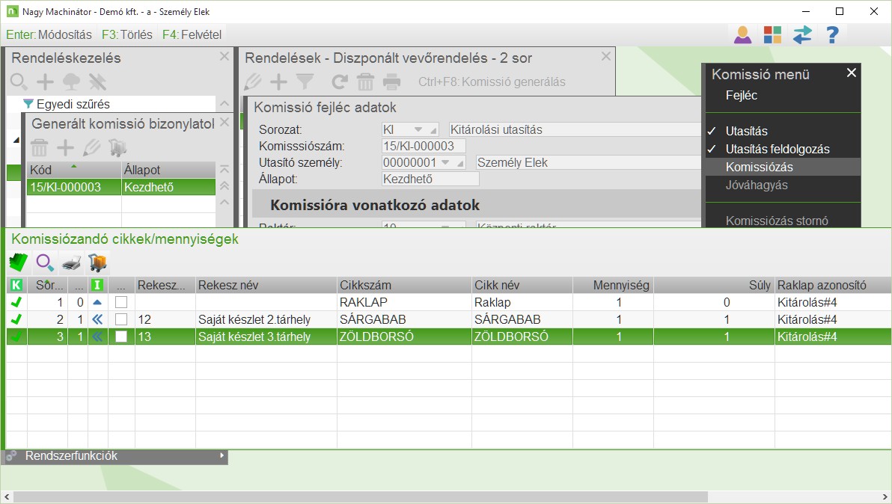Toggle checkbox in the SÁRGABAB row

[121, 319]
